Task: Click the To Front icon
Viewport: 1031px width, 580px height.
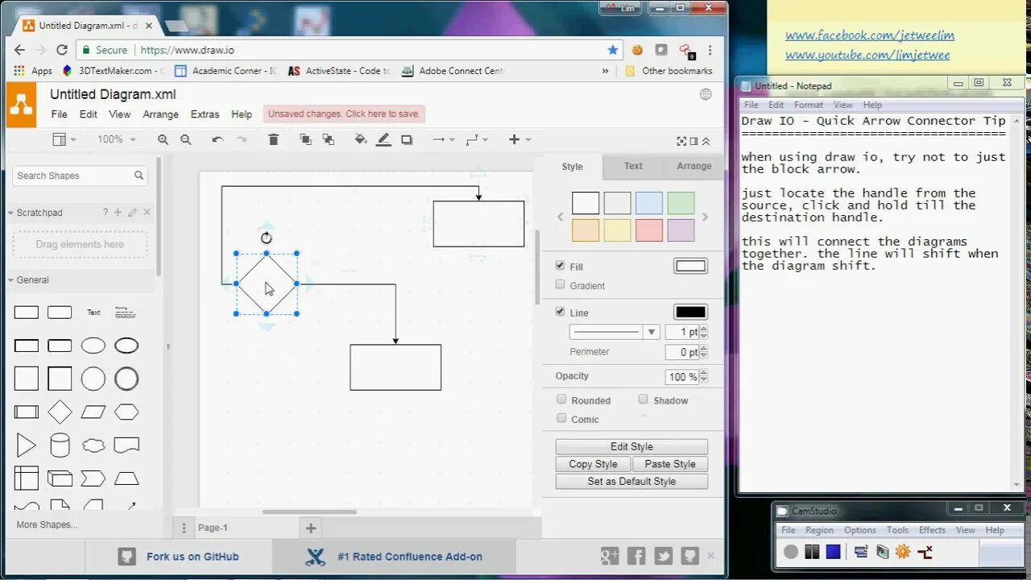Action: tap(305, 139)
